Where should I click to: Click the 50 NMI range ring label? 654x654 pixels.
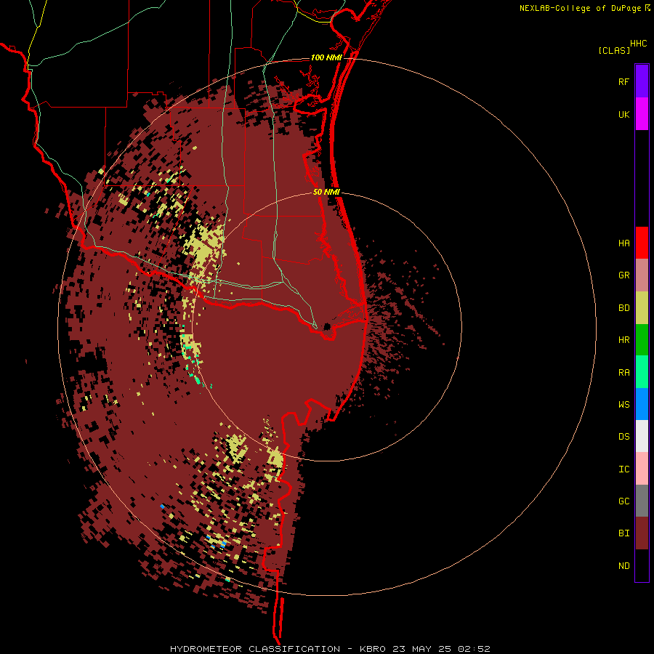coord(326,192)
